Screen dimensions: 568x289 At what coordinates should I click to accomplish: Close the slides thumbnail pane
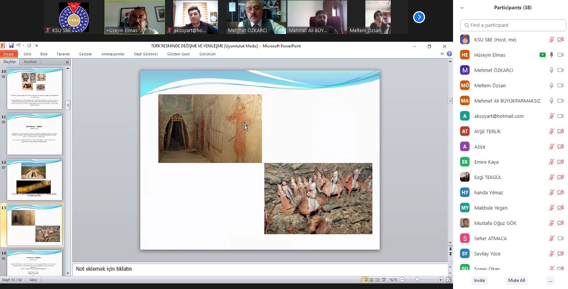[x=68, y=62]
